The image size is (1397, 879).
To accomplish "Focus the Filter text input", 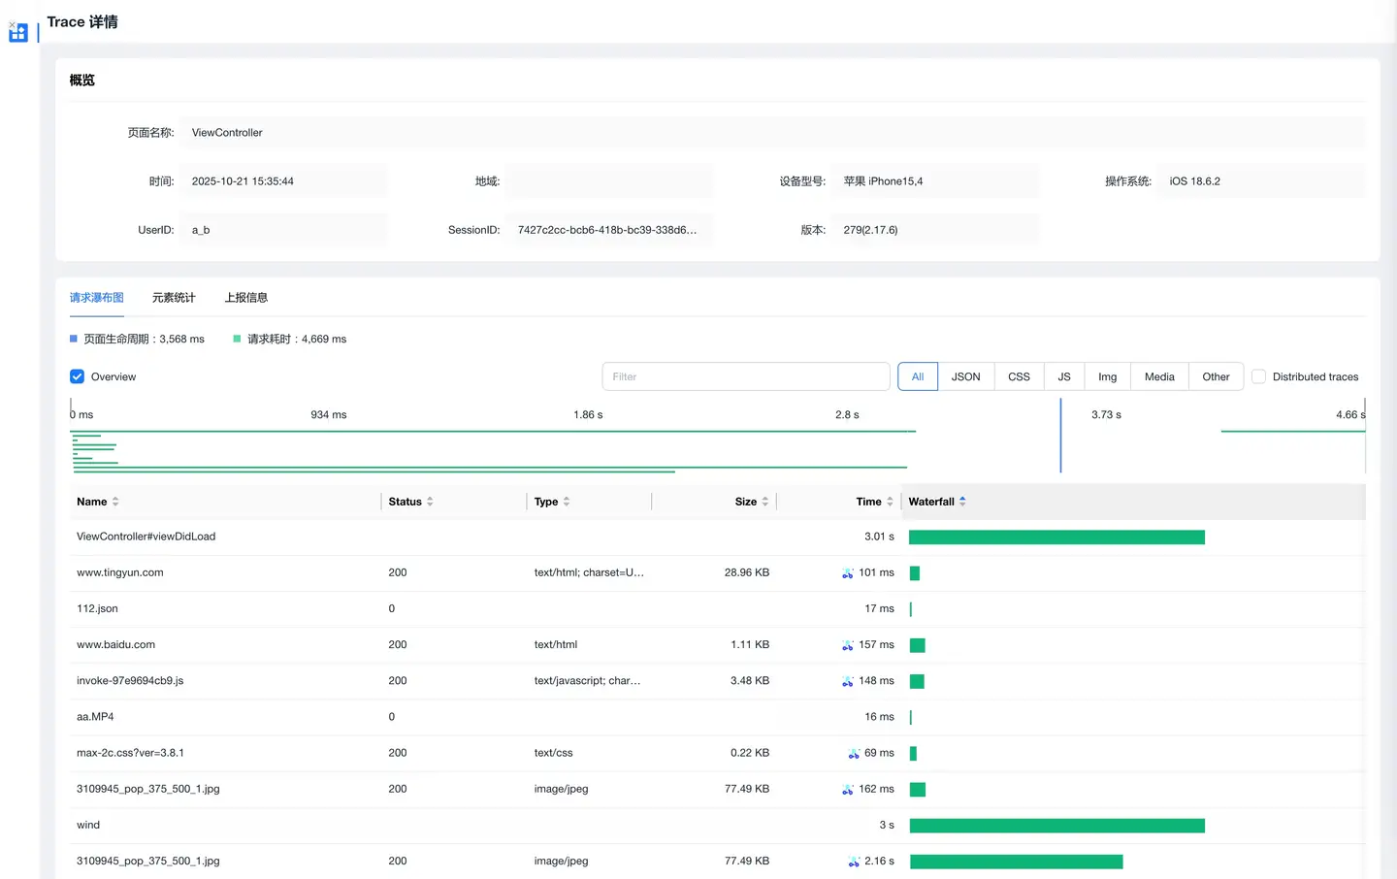I will pos(745,376).
